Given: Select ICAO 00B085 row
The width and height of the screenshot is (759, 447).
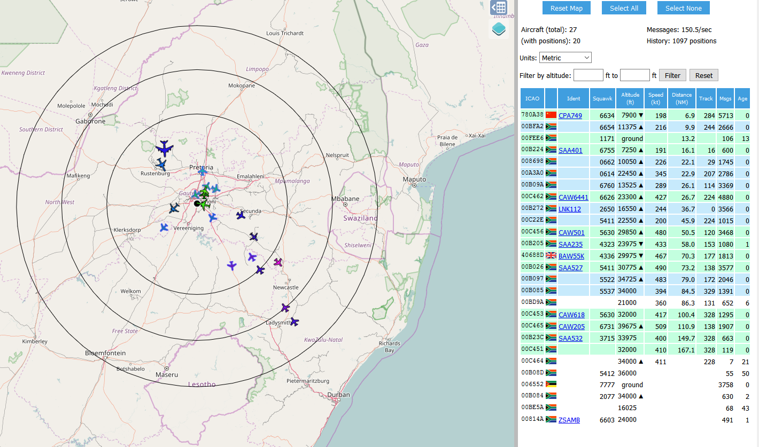Looking at the screenshot, I should point(635,291).
